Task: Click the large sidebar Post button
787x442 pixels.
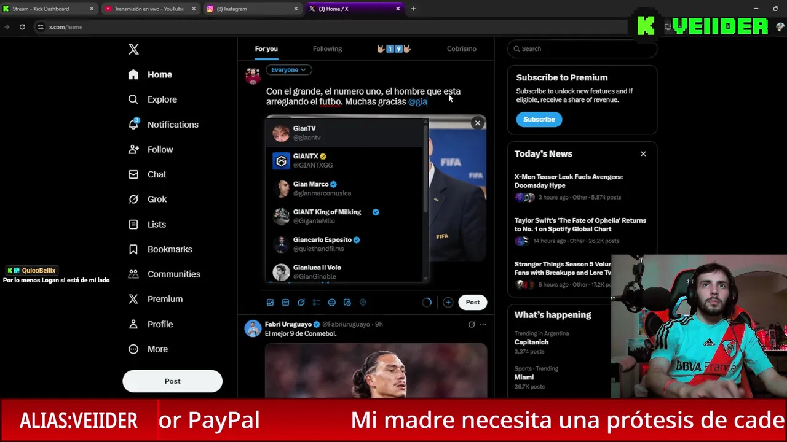Action: 172,381
